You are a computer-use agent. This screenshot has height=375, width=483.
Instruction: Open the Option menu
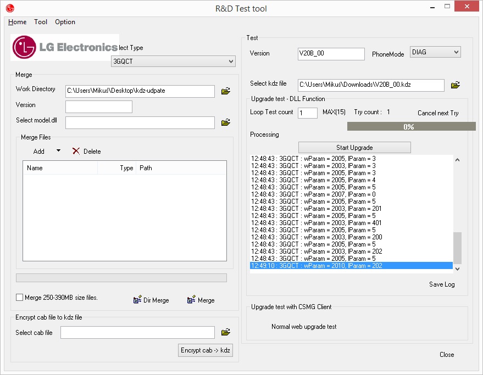pos(65,22)
